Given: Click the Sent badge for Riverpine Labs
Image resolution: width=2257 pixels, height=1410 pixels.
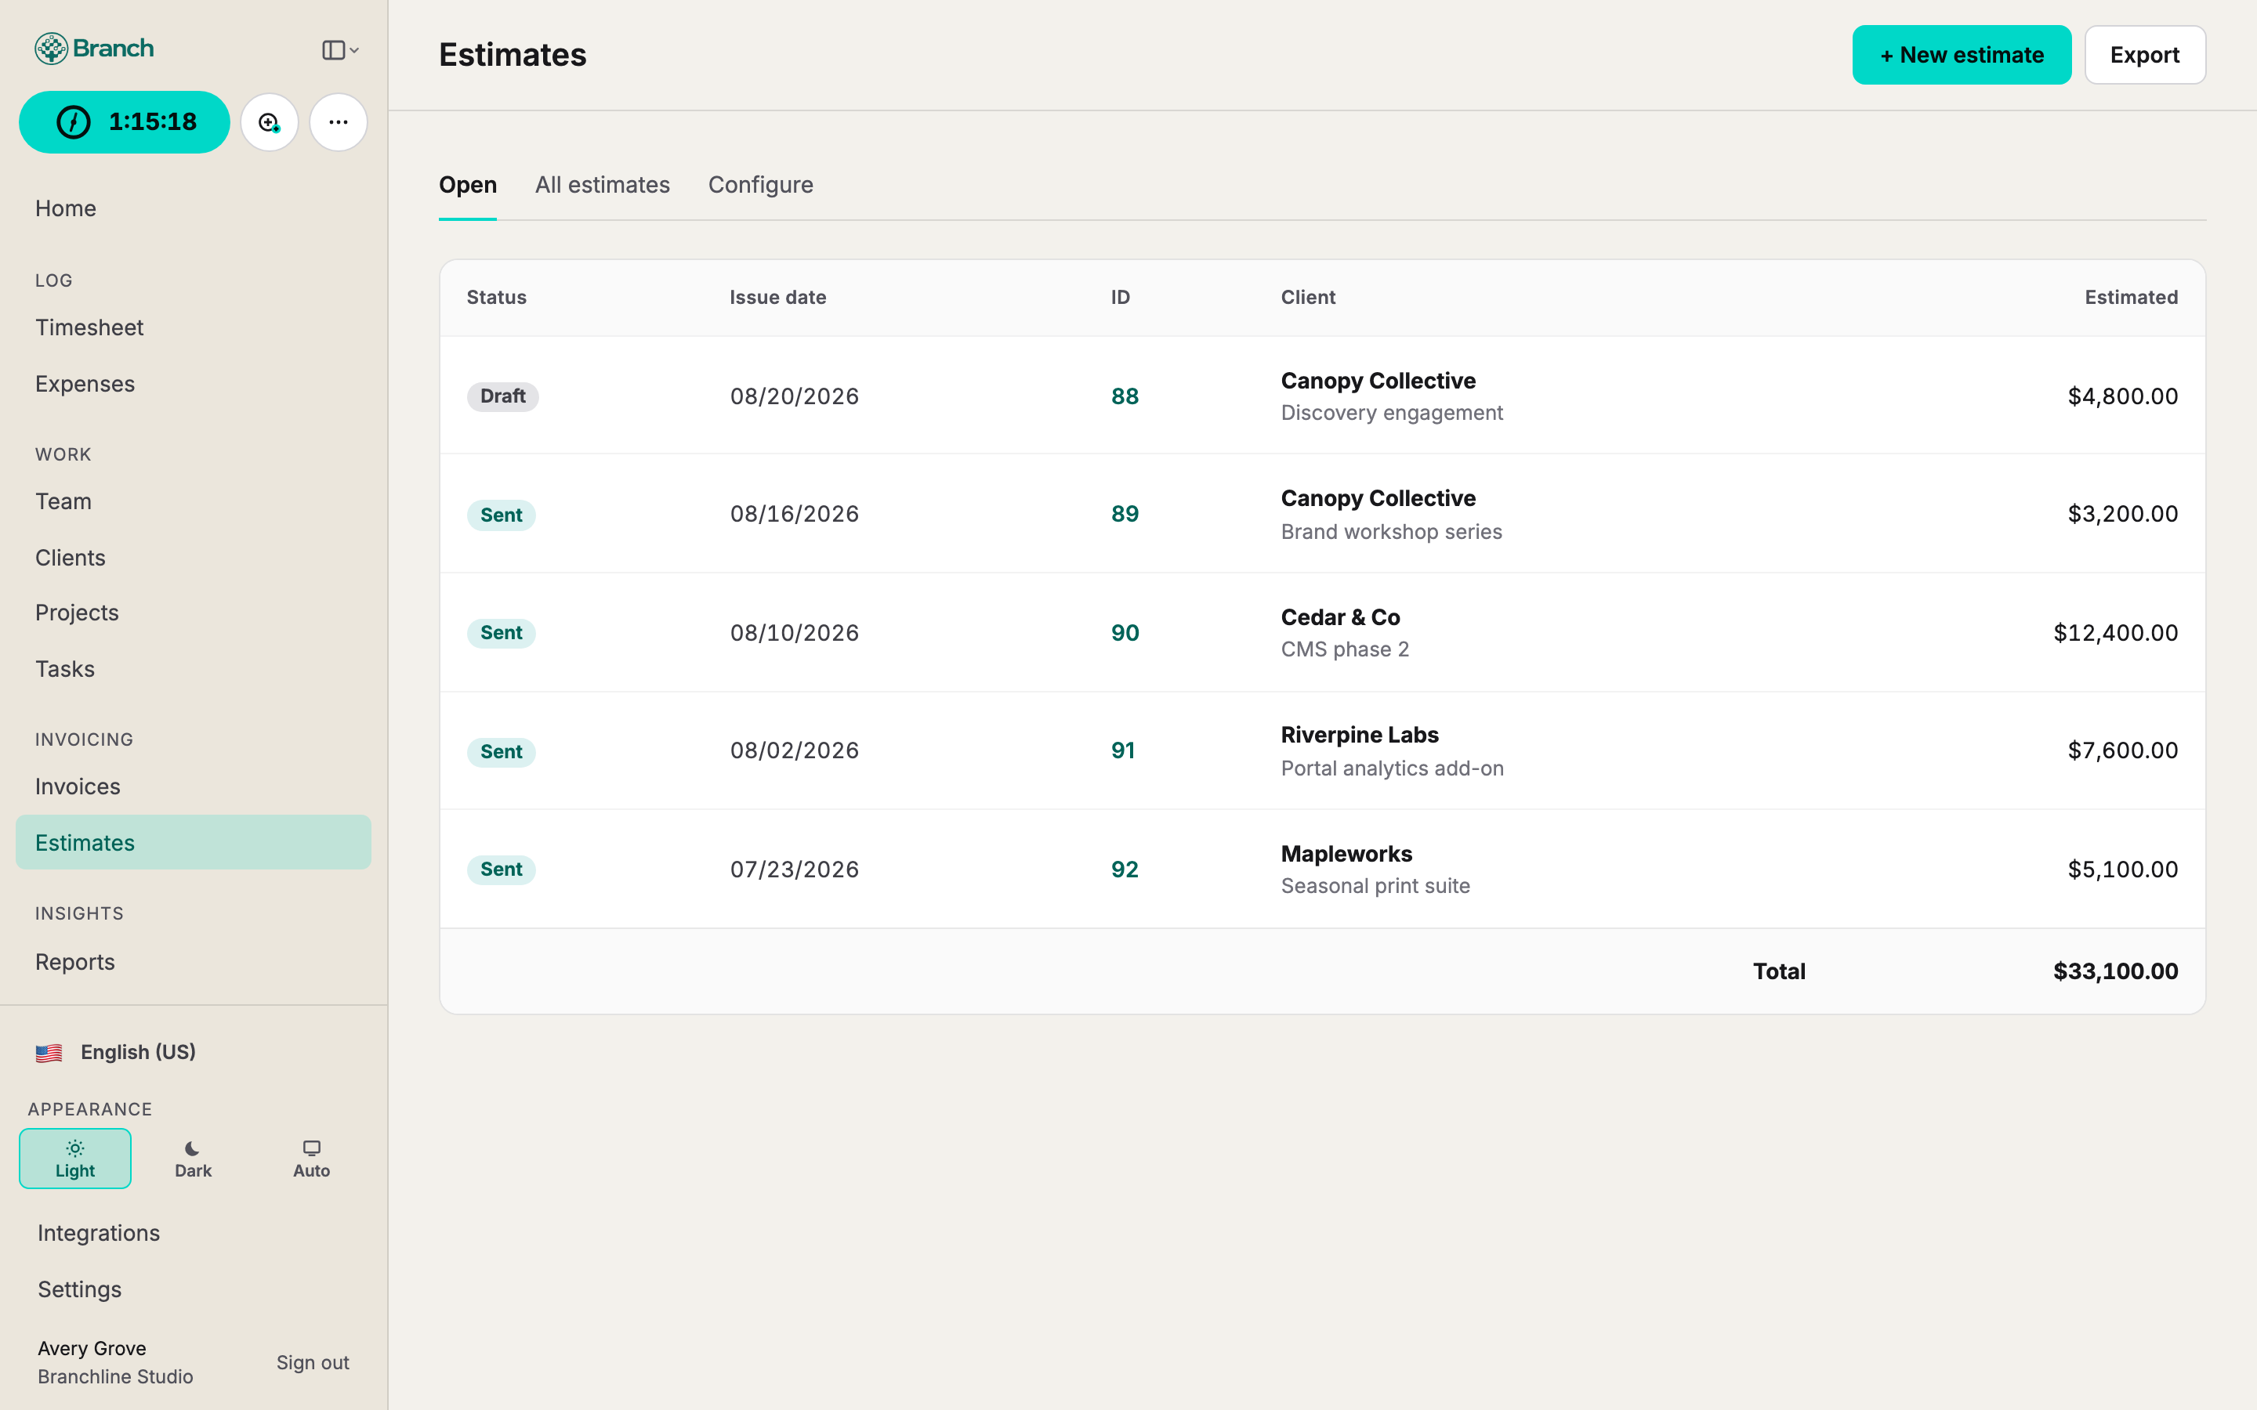Looking at the screenshot, I should click(501, 752).
